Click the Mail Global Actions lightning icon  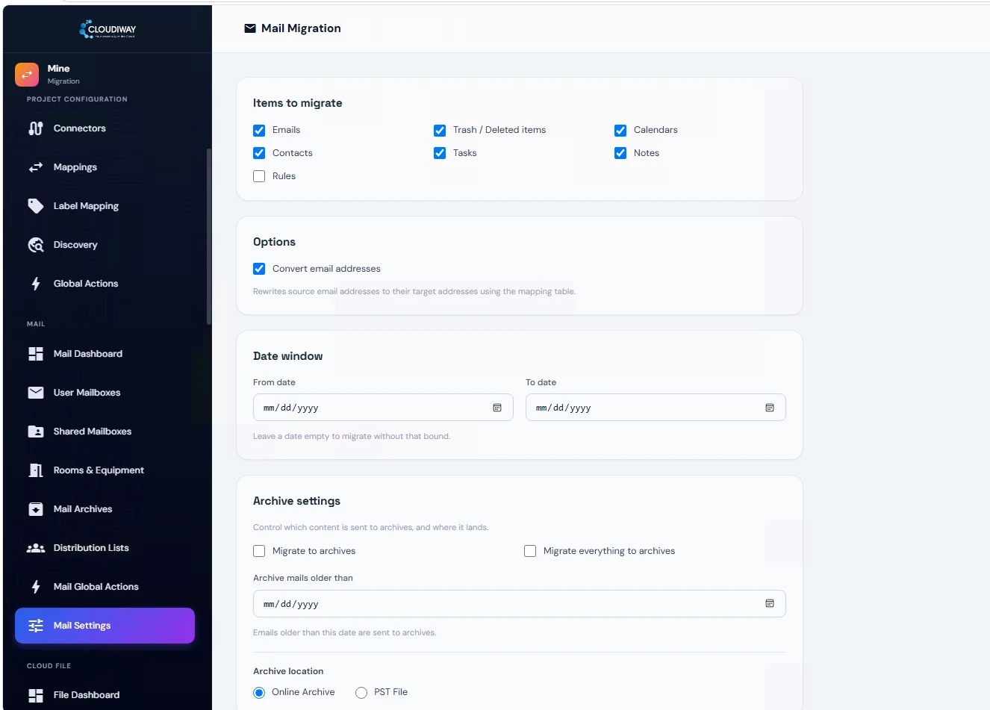(36, 587)
